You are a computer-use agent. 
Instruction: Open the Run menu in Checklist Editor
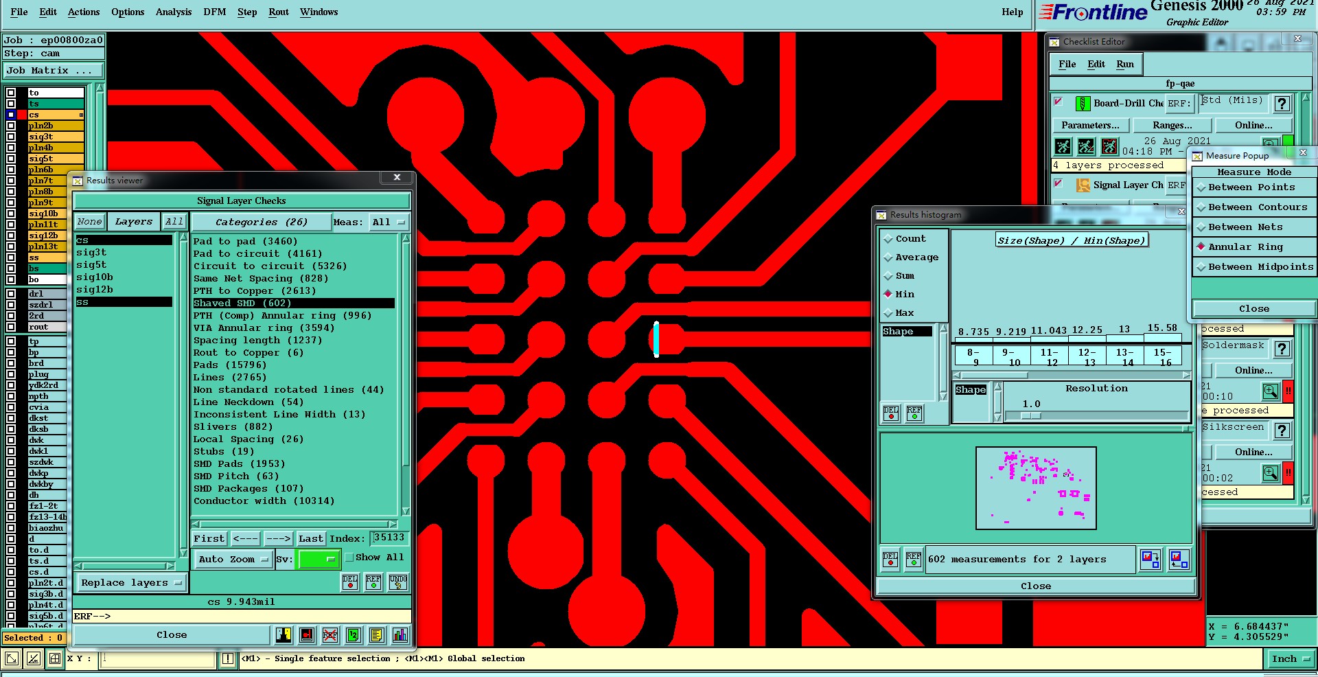1125,65
